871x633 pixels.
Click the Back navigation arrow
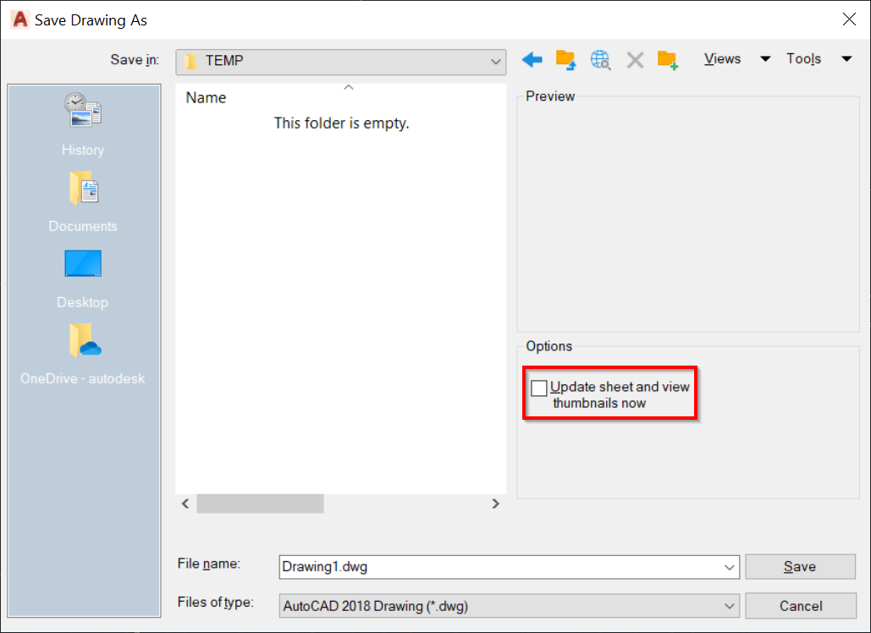pos(532,59)
